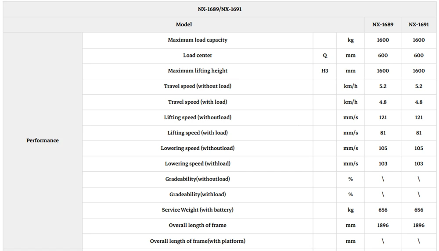Click Lowering speed (withload) label

[x=198, y=163]
